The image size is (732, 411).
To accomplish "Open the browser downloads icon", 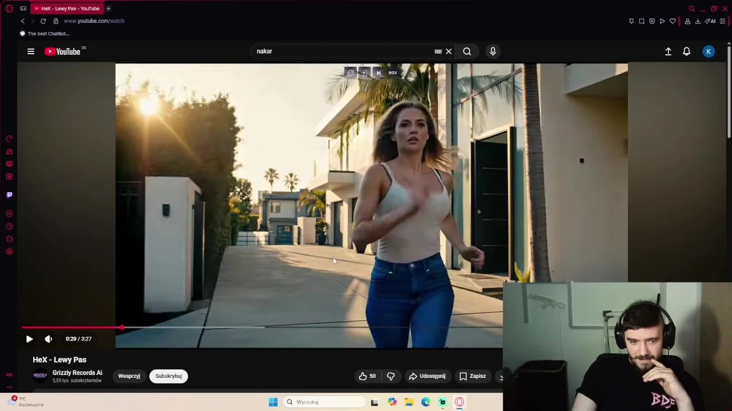I will [x=698, y=21].
